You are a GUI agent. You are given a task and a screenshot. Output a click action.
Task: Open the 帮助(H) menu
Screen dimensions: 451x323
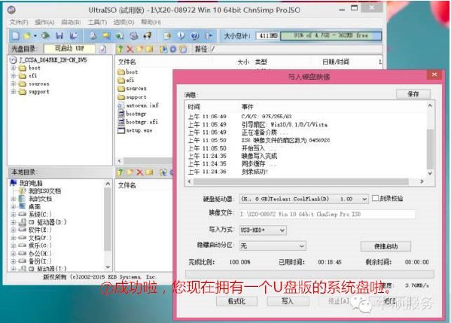pos(151,22)
